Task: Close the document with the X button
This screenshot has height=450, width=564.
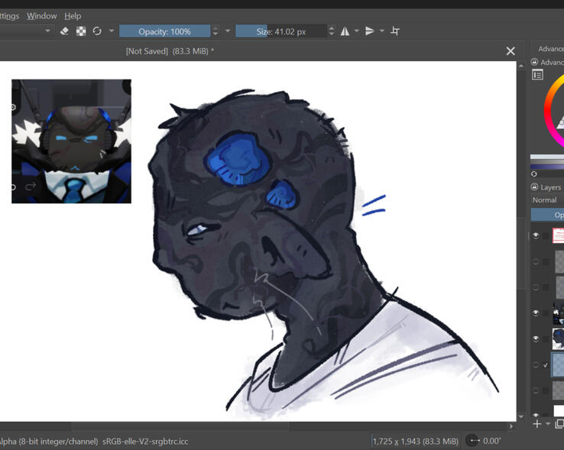Action: [511, 51]
